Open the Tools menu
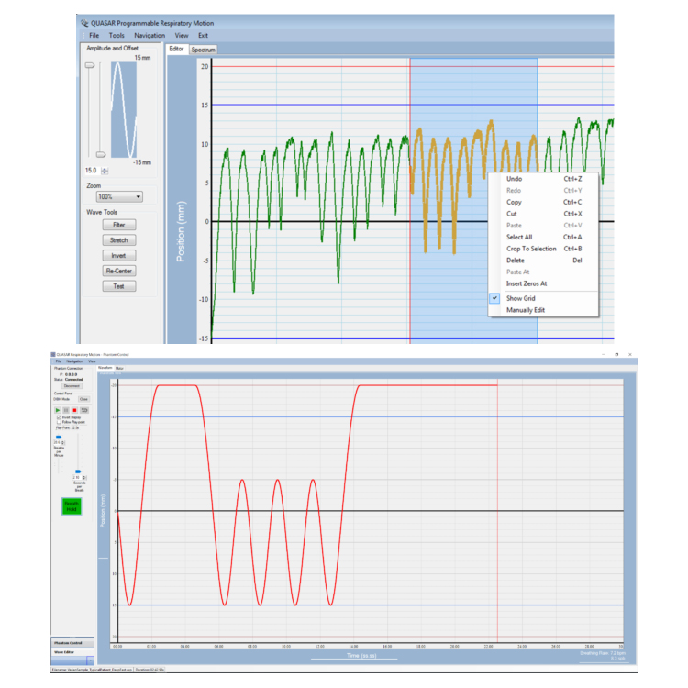Viewport: 688px width, 688px height. click(117, 35)
